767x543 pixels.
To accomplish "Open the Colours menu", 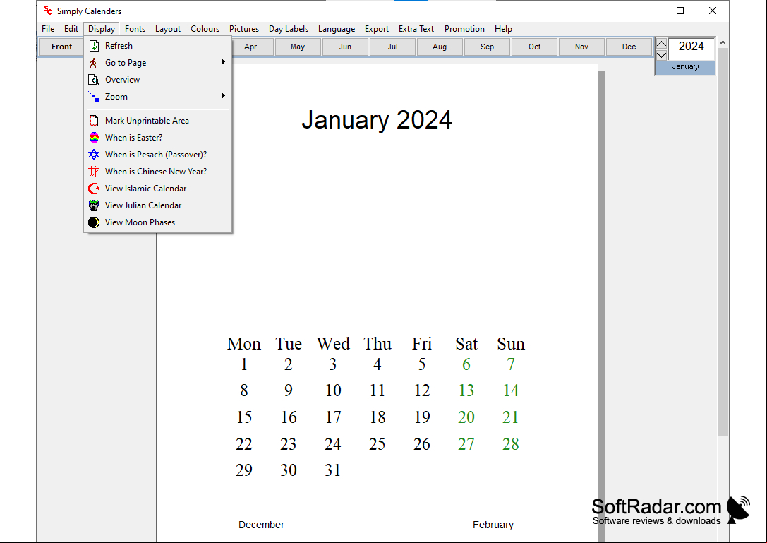I will point(205,29).
